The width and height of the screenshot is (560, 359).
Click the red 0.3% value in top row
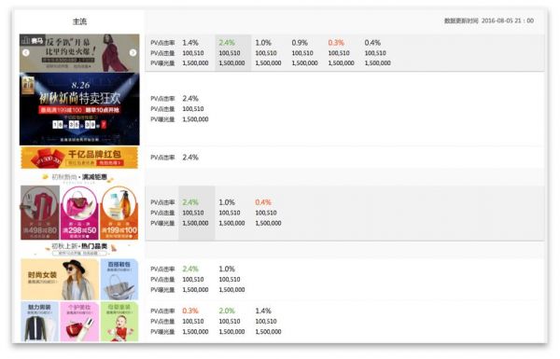click(x=336, y=43)
